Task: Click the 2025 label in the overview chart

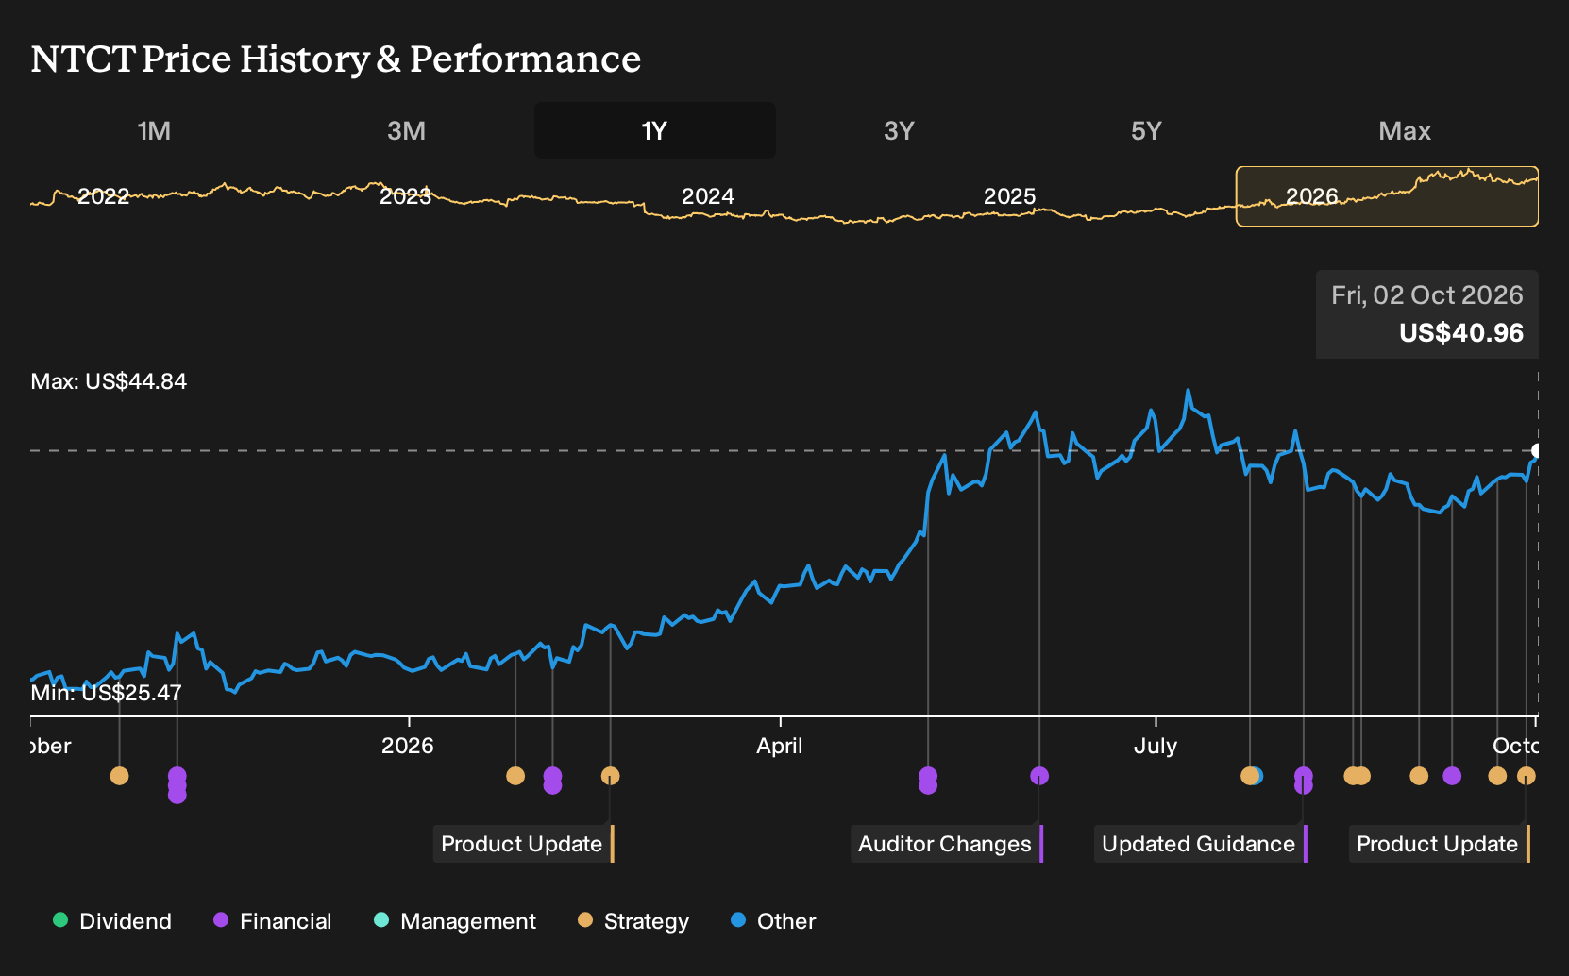Action: pyautogui.click(x=1010, y=196)
